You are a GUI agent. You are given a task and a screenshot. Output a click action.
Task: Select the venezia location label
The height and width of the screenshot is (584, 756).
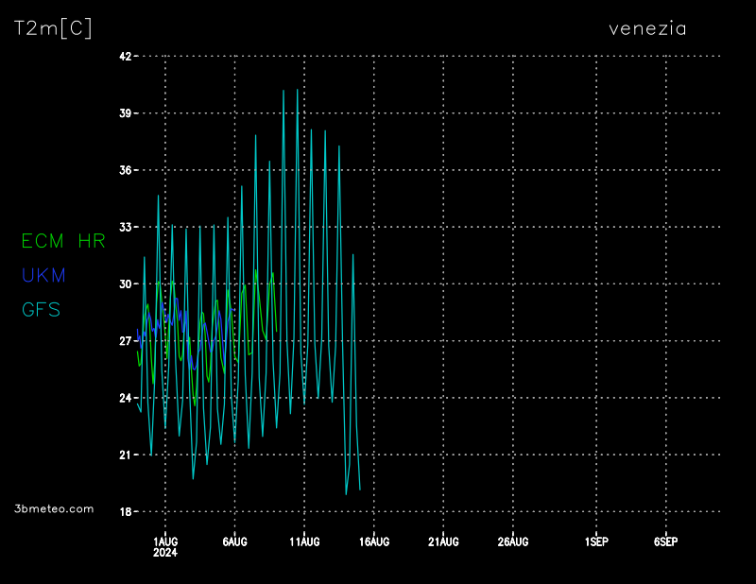coord(647,28)
